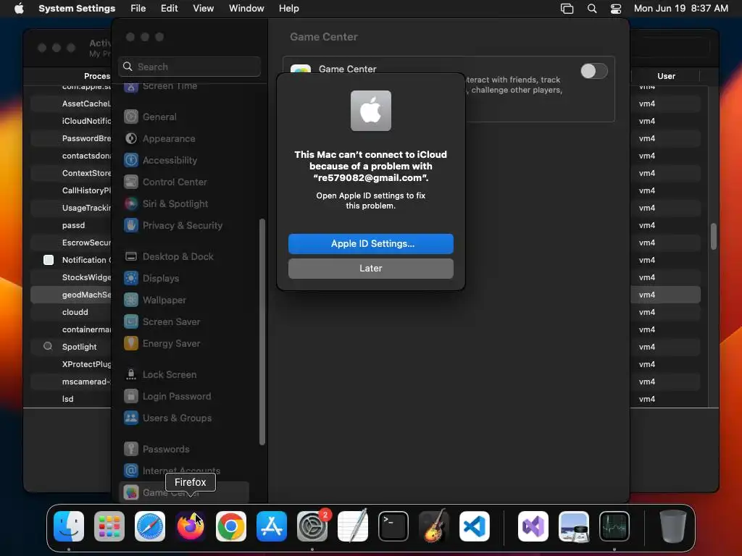
Task: Dismiss the iCloud dialog with Later
Action: point(370,268)
